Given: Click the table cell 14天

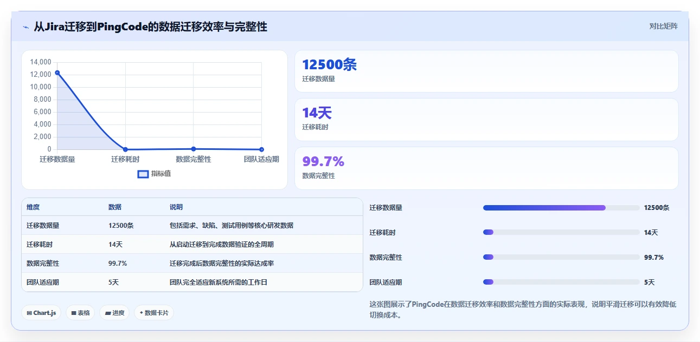Looking at the screenshot, I should tap(115, 245).
